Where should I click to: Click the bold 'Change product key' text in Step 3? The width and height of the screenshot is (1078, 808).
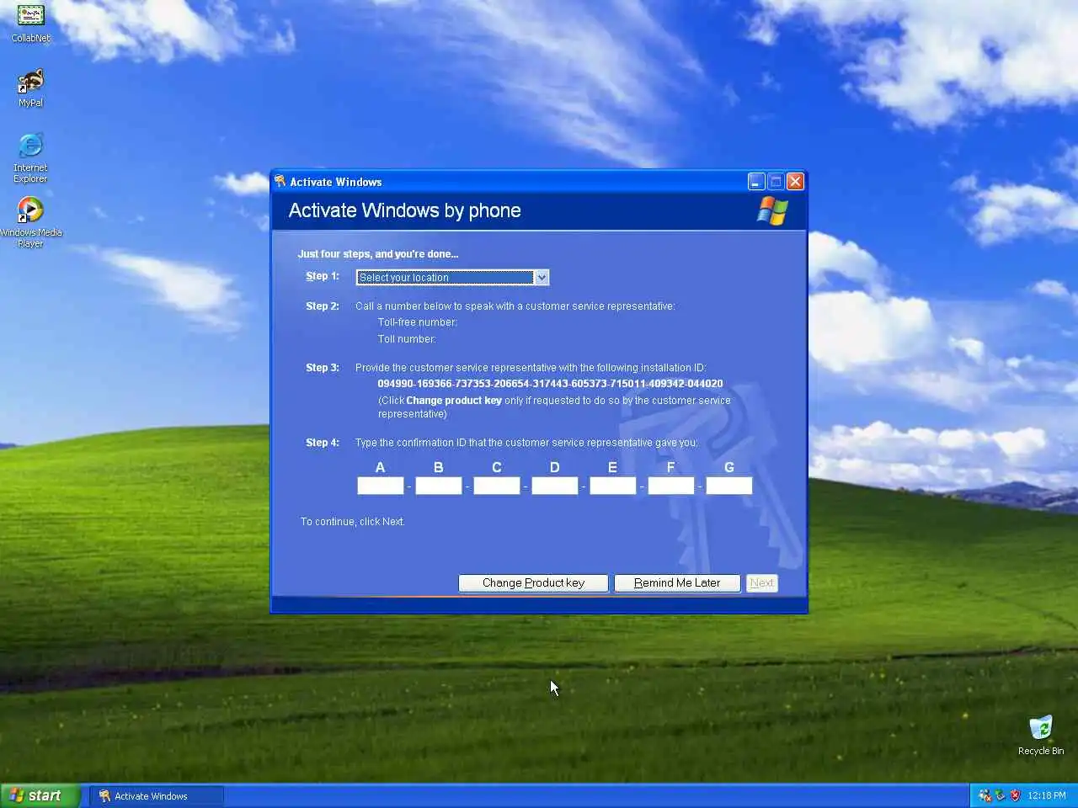point(454,401)
